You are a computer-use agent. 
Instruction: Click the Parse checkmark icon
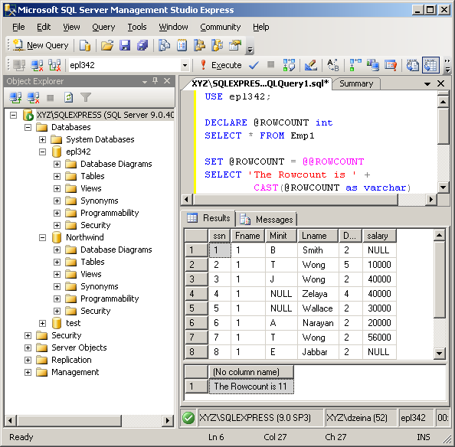(254, 65)
